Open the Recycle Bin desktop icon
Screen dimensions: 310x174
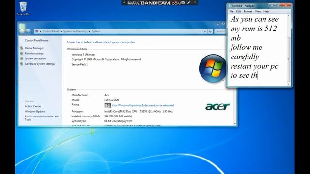pyautogui.click(x=23, y=9)
